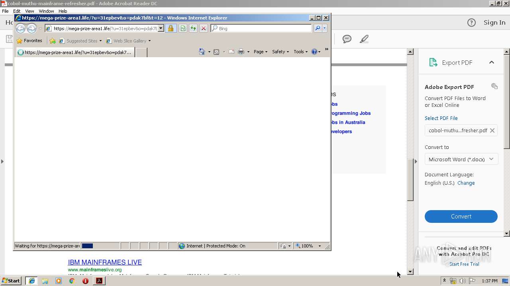
Task: Click the Read Mail icon in IE
Action: [231, 52]
